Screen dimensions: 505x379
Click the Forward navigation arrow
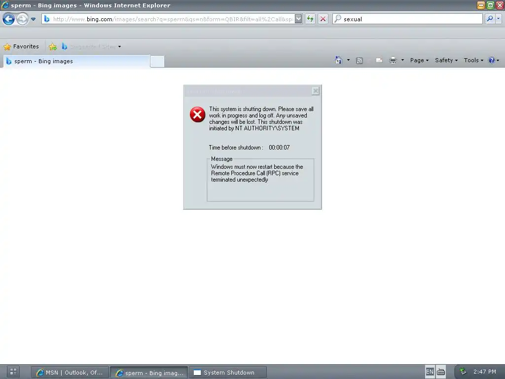pos(22,19)
